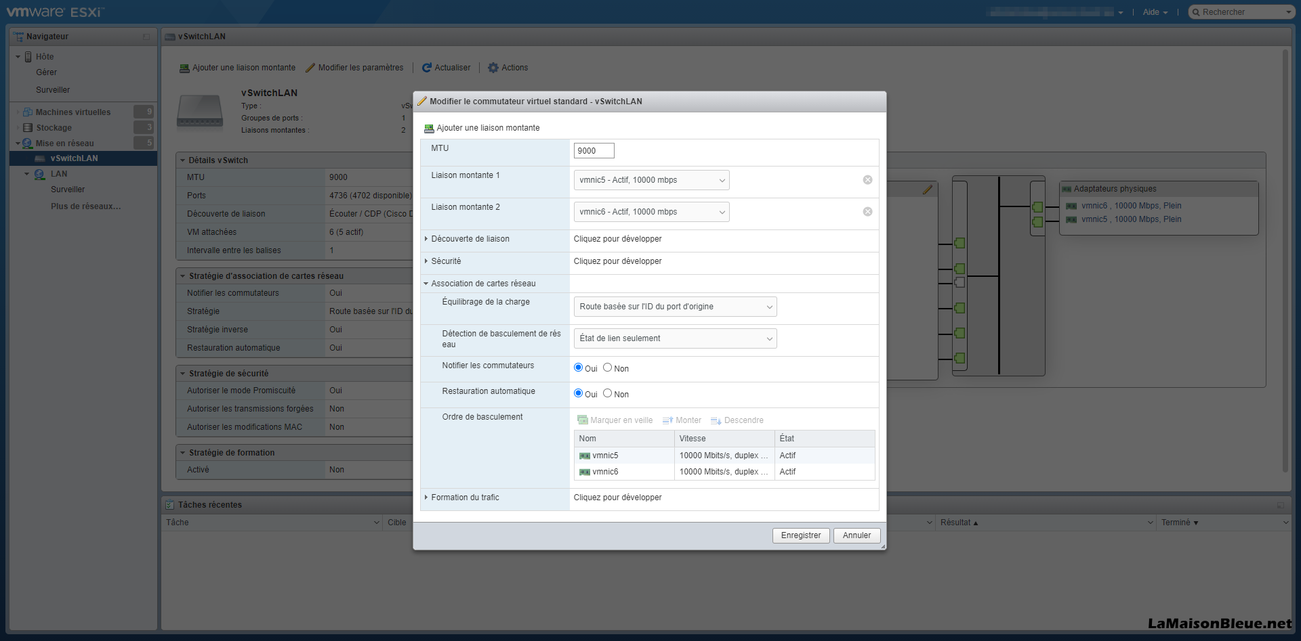This screenshot has width=1301, height=641.
Task: Open the Liaison montante 1 dropdown
Action: 651,180
